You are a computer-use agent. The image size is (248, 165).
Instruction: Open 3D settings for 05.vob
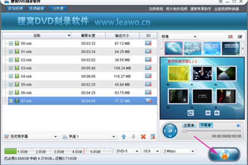click(x=148, y=84)
